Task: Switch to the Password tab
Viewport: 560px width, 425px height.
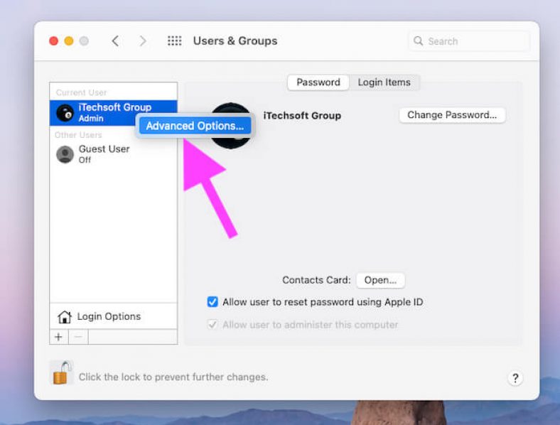Action: [x=318, y=82]
